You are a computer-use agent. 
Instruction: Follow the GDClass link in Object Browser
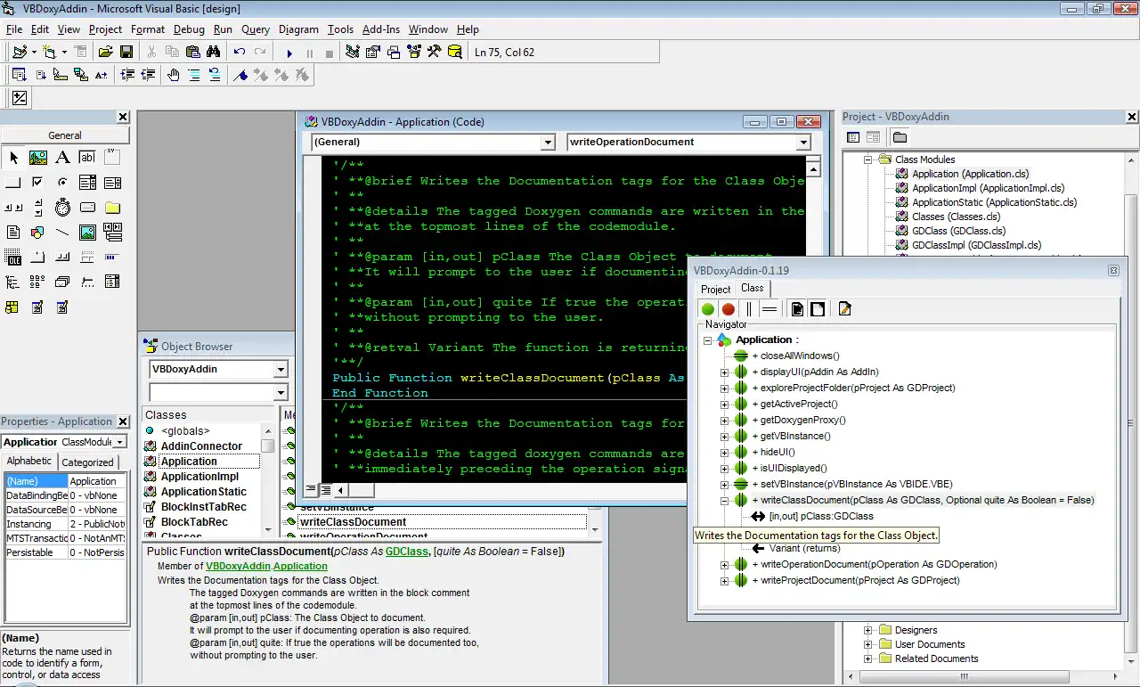click(406, 552)
